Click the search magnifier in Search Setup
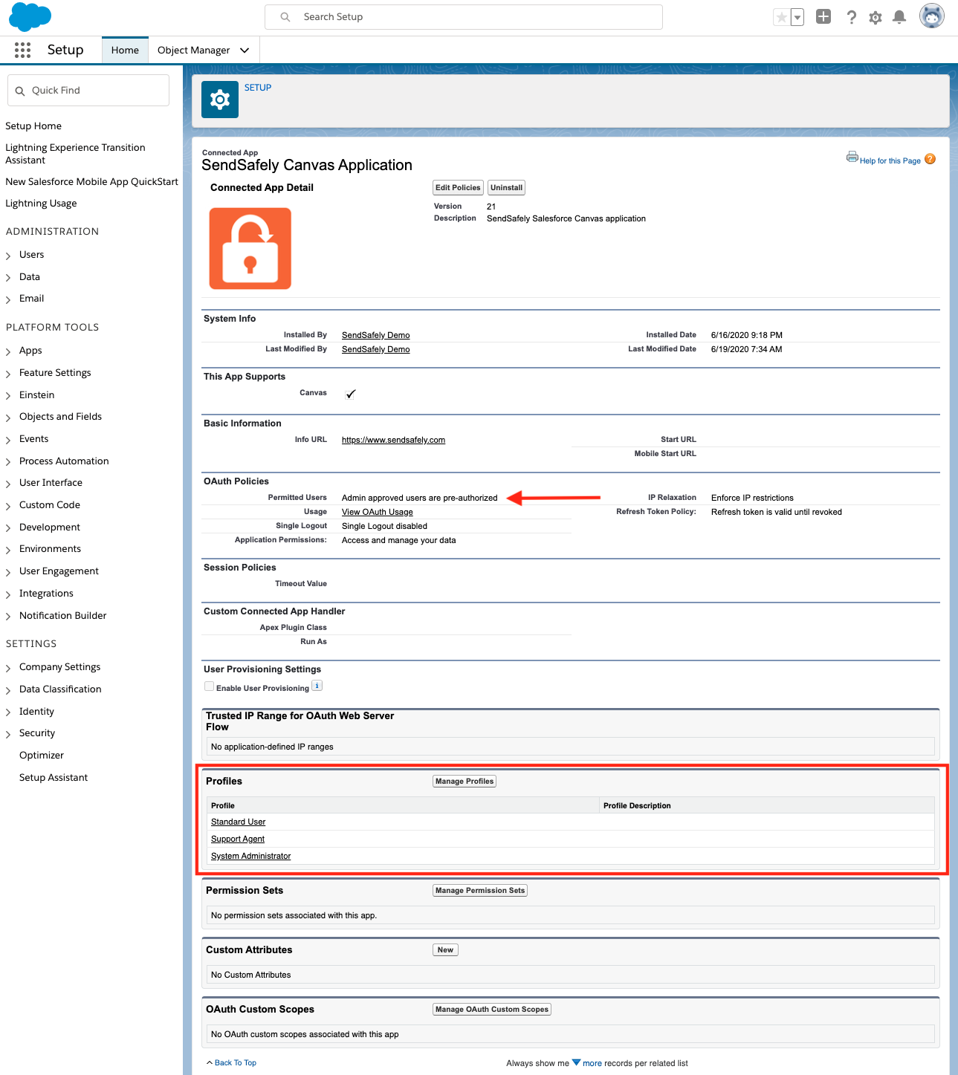 click(285, 17)
